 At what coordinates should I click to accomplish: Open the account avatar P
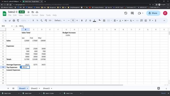165,13
